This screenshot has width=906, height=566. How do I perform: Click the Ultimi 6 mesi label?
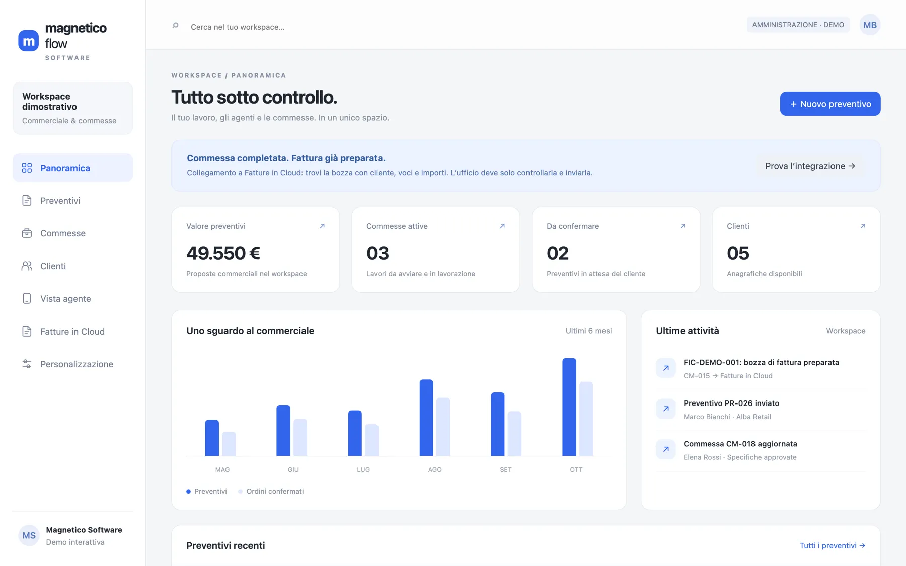click(x=588, y=331)
